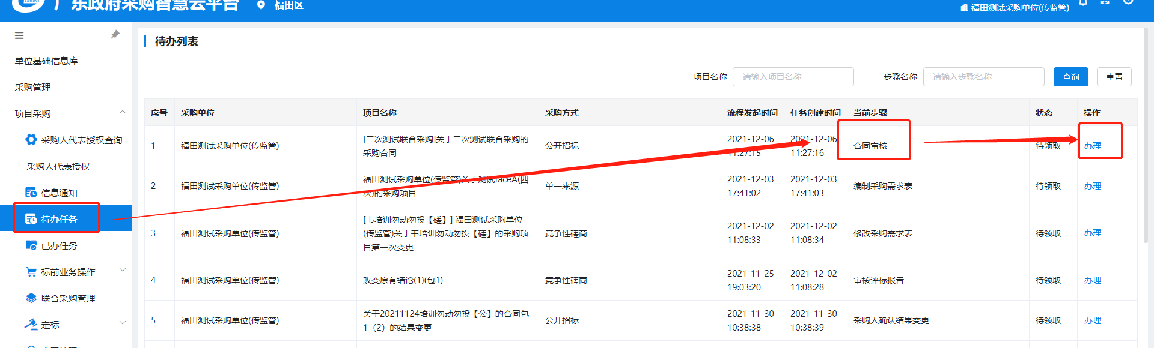Image resolution: width=1154 pixels, height=348 pixels.
Task: Click the hamburger menu icon in sidebar
Action: (19, 35)
